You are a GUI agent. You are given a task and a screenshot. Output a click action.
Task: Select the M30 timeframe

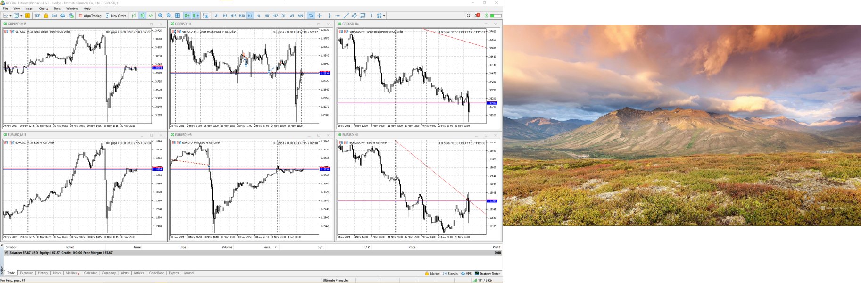coord(241,16)
